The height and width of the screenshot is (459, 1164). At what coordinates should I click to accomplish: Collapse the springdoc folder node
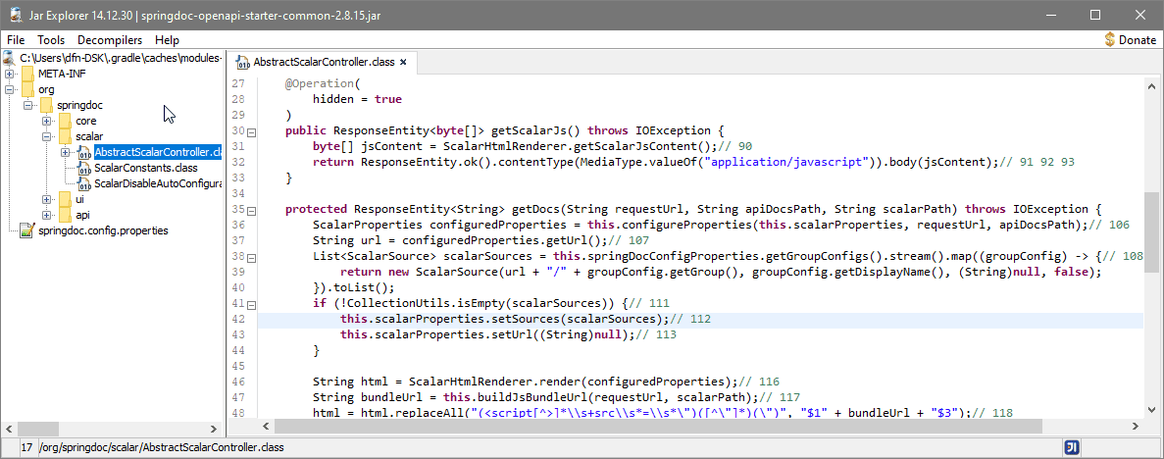(27, 105)
